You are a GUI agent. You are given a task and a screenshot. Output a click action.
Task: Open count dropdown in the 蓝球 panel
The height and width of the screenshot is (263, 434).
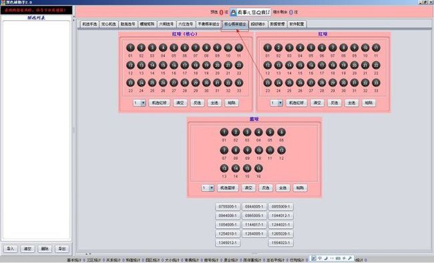click(208, 188)
